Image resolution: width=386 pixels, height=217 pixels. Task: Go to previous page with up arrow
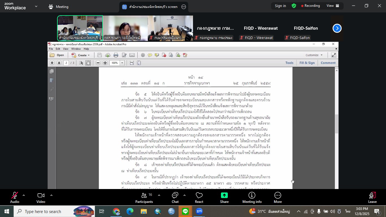pos(52,63)
